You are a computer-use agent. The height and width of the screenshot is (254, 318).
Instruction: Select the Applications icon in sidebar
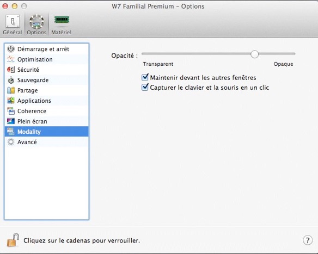coord(11,101)
